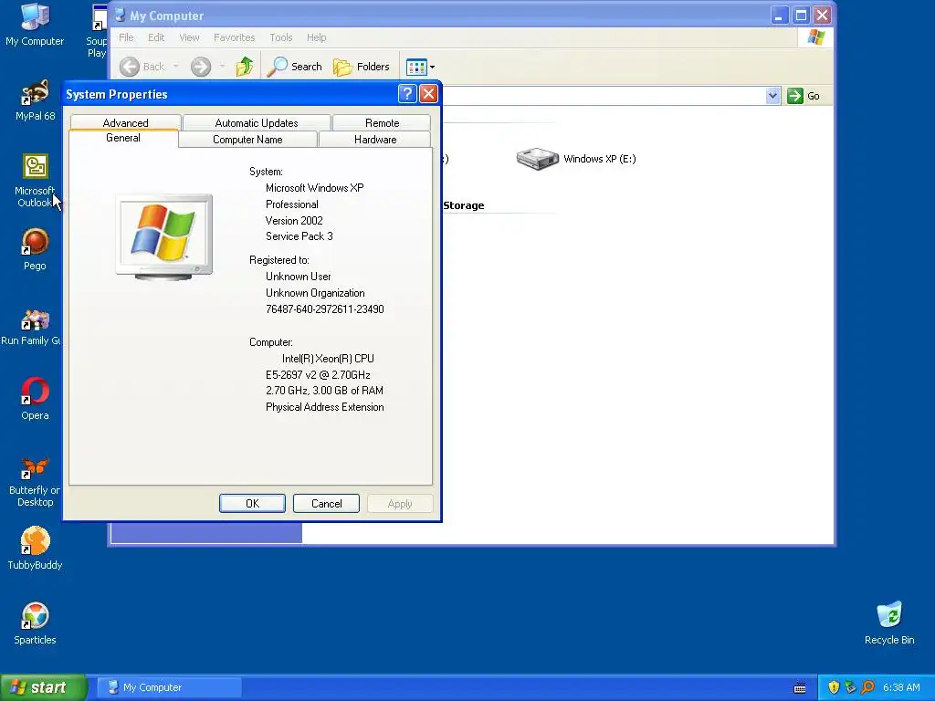Select the Run Family Guy desktop shortcut

(x=31, y=328)
